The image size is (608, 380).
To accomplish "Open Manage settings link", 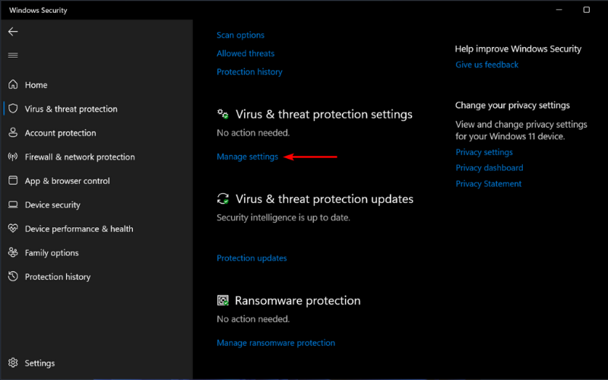I will coord(248,157).
